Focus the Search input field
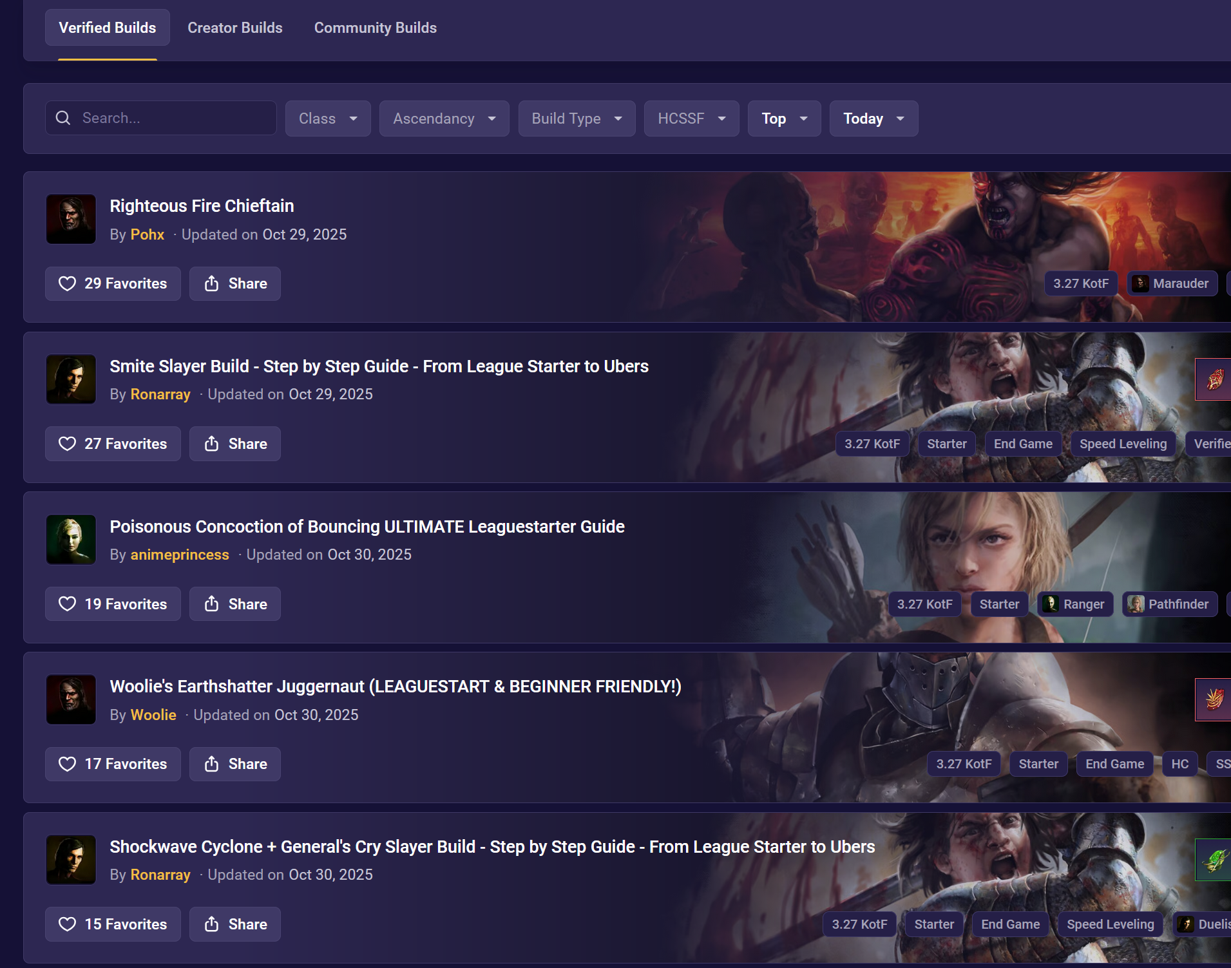 click(x=161, y=118)
